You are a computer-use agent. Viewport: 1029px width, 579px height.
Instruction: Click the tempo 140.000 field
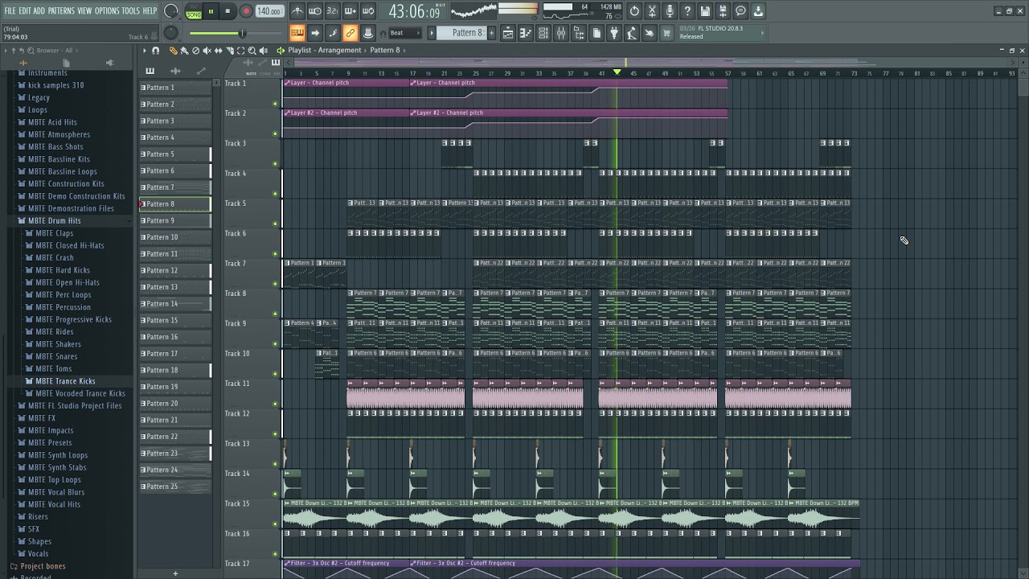coord(269,11)
